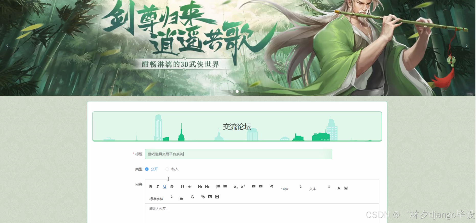Screen dimensions: 476x223
Task: Apply superscript formatting
Action: [243, 187]
